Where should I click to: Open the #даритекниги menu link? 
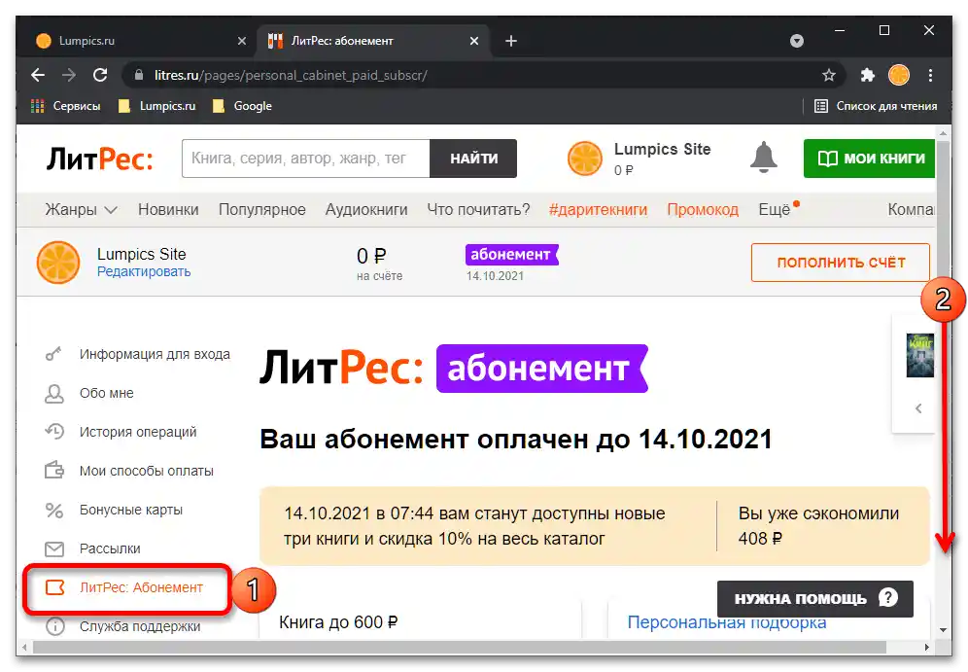coord(598,210)
